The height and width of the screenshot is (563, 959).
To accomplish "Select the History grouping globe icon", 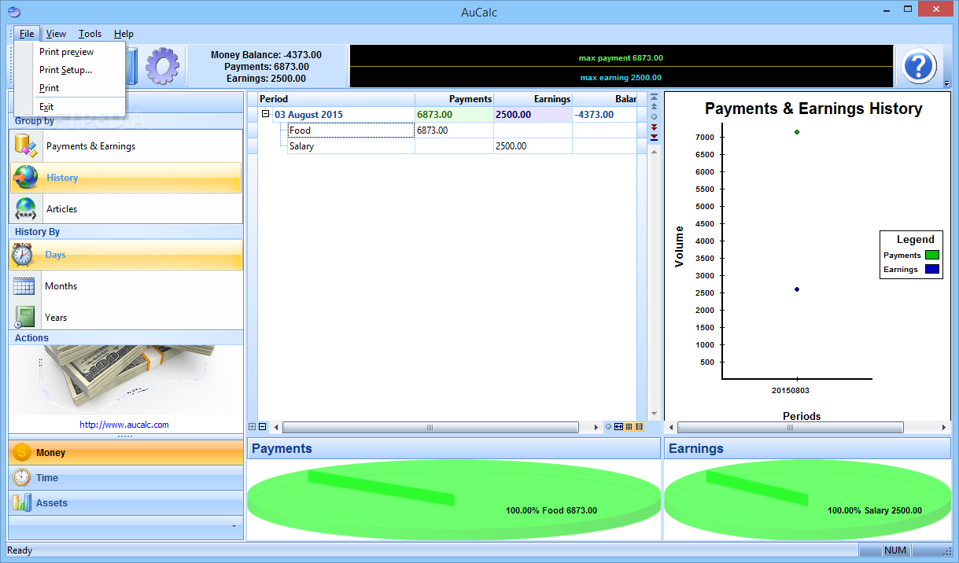I will [x=26, y=178].
